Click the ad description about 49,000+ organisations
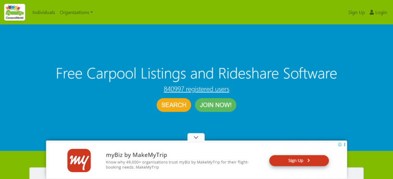This screenshot has height=179, width=393. point(177,165)
